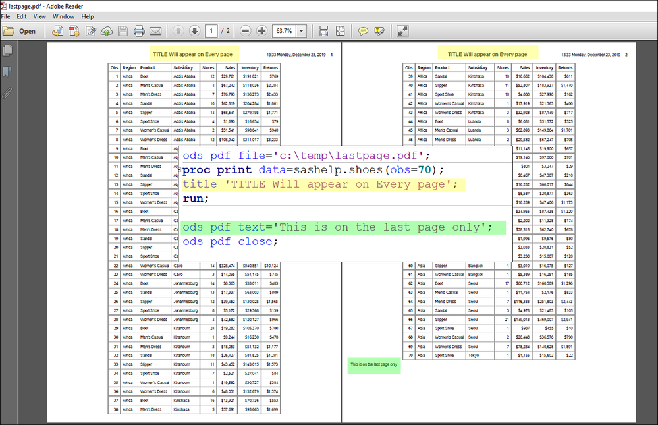Click the print icon

tap(139, 31)
